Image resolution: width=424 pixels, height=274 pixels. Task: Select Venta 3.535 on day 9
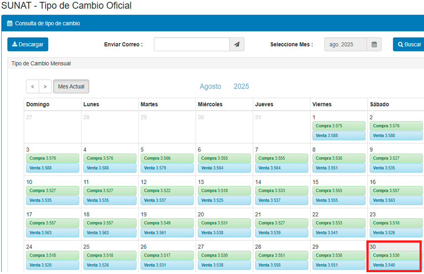(396, 168)
